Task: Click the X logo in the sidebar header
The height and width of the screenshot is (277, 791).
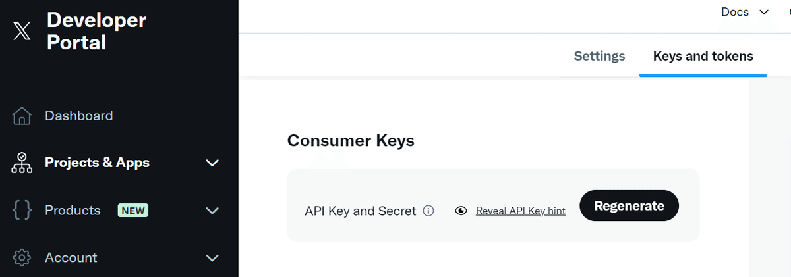Action: [22, 31]
